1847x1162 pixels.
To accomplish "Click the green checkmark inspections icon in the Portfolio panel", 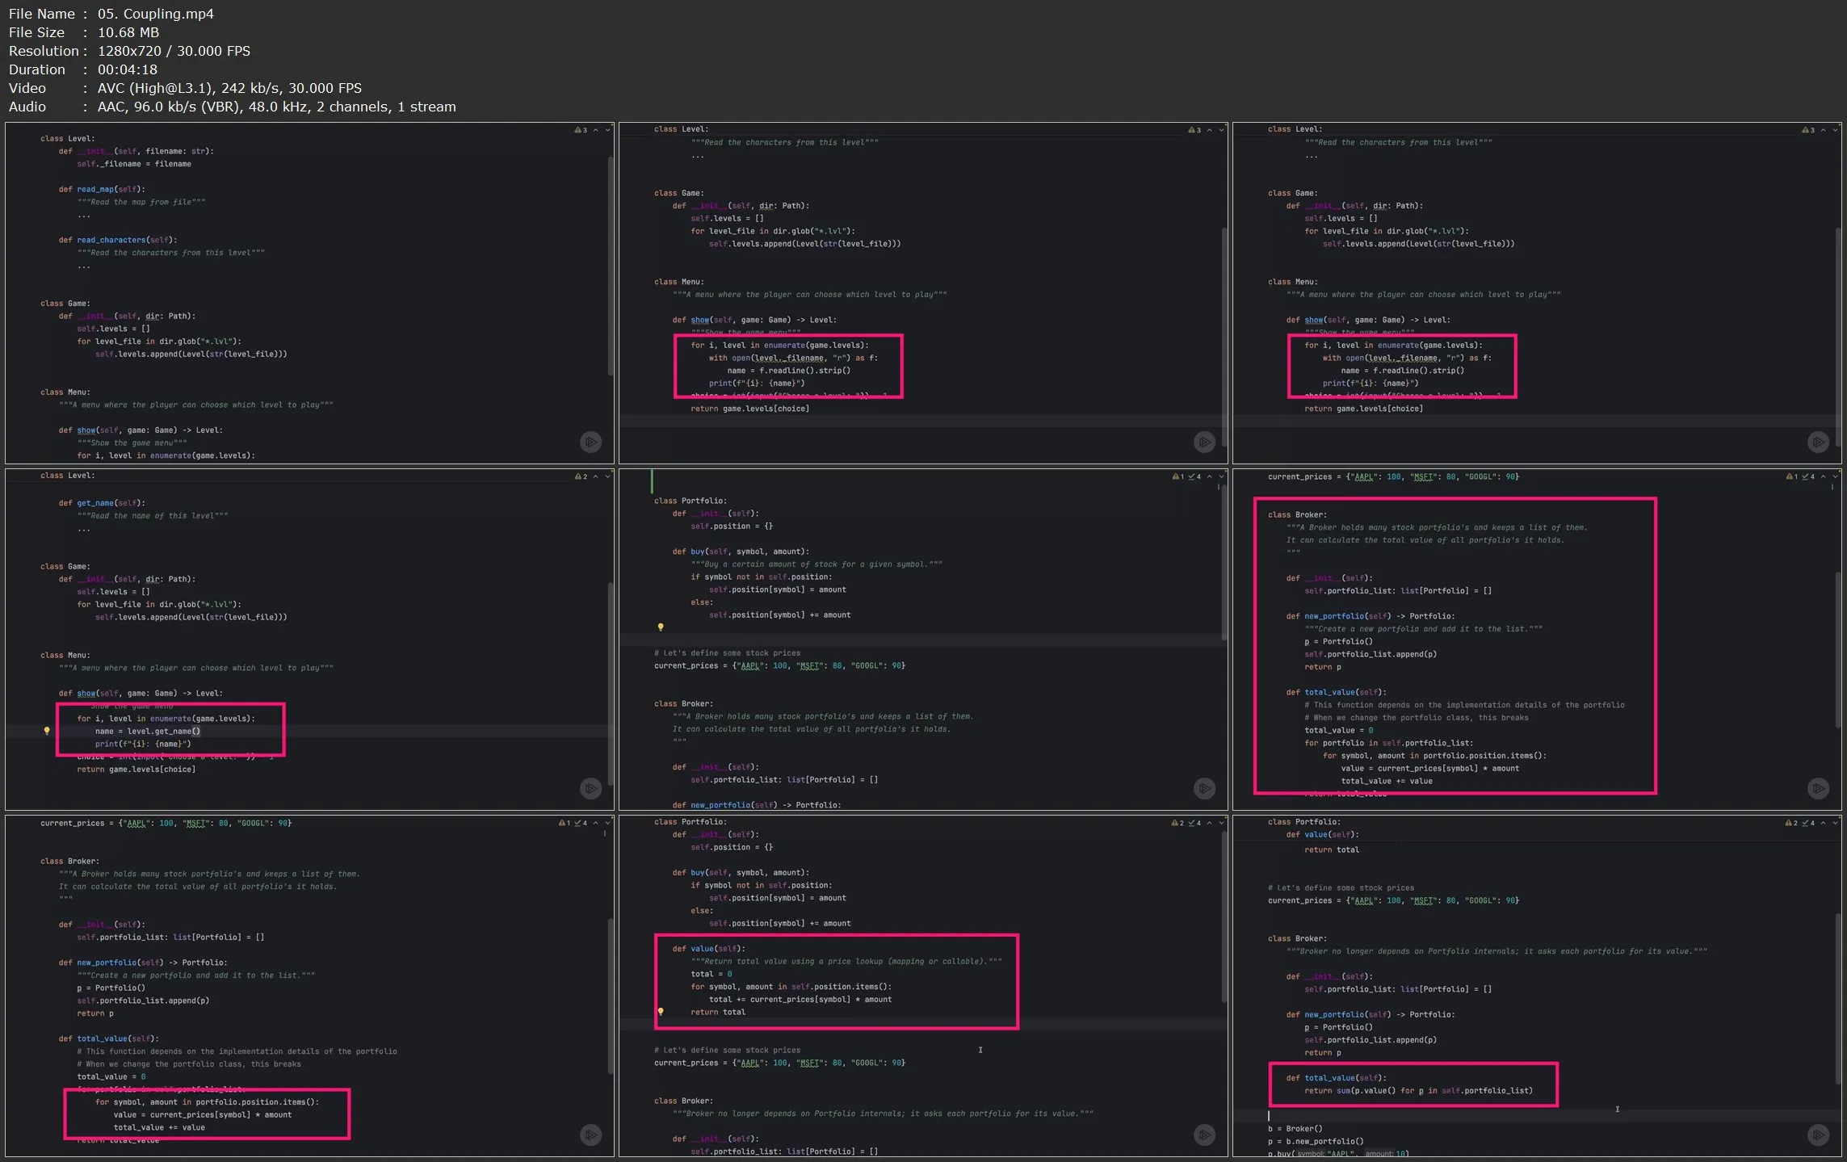I will [1193, 476].
